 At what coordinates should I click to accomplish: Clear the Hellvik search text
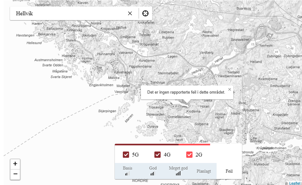click(130, 13)
